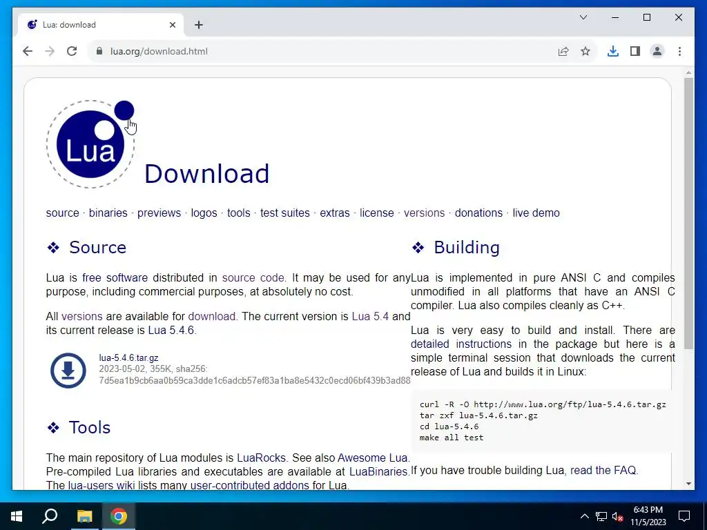Open the Windows Start menu

click(x=17, y=516)
